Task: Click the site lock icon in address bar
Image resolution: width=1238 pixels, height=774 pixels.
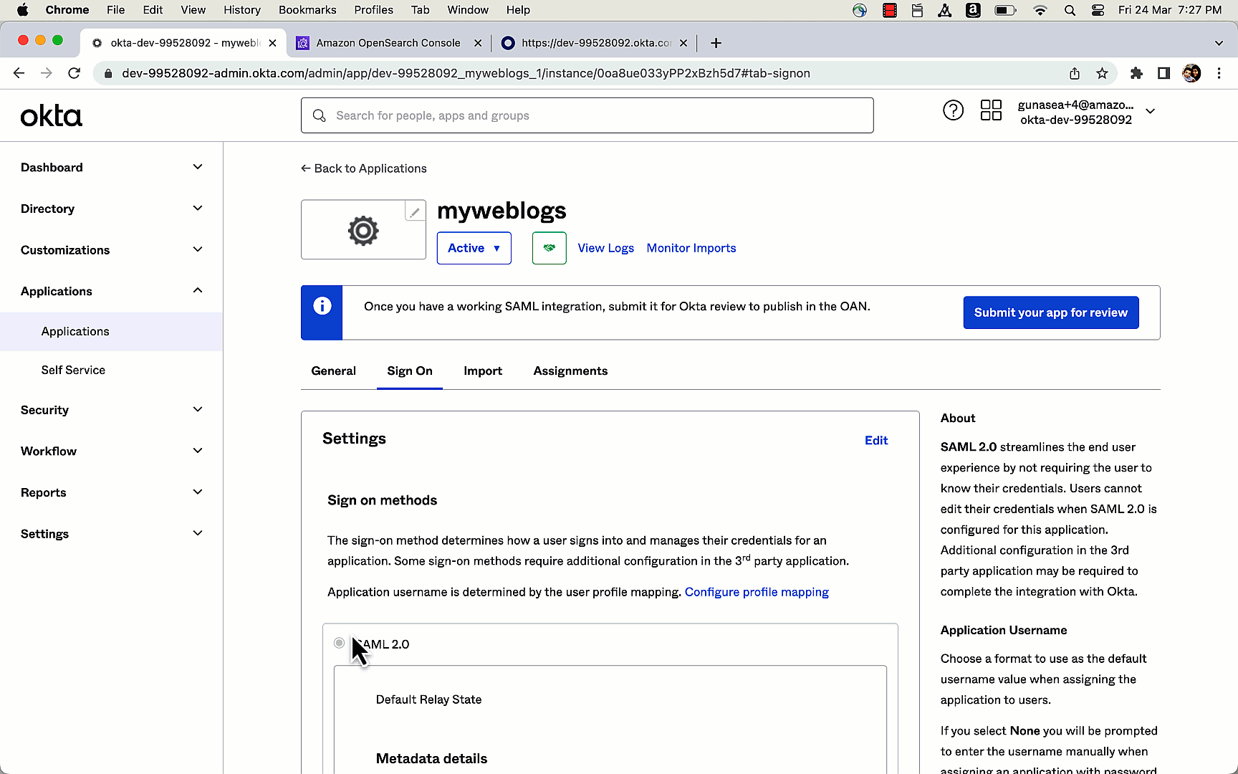Action: pos(108,73)
